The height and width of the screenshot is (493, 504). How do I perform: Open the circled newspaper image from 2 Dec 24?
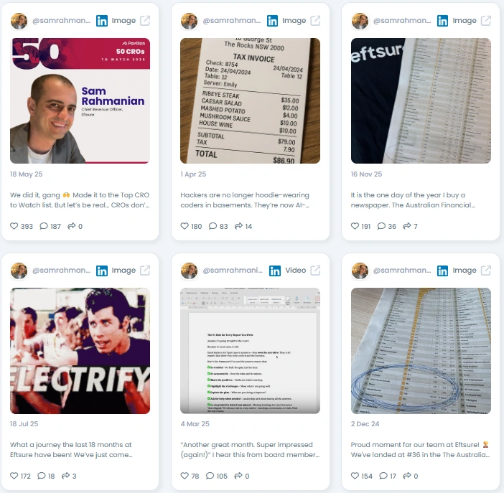[x=421, y=351]
